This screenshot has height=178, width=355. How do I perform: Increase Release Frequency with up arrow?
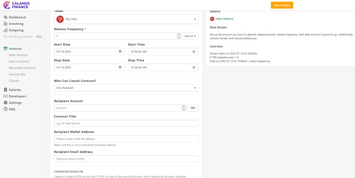click(179, 35)
